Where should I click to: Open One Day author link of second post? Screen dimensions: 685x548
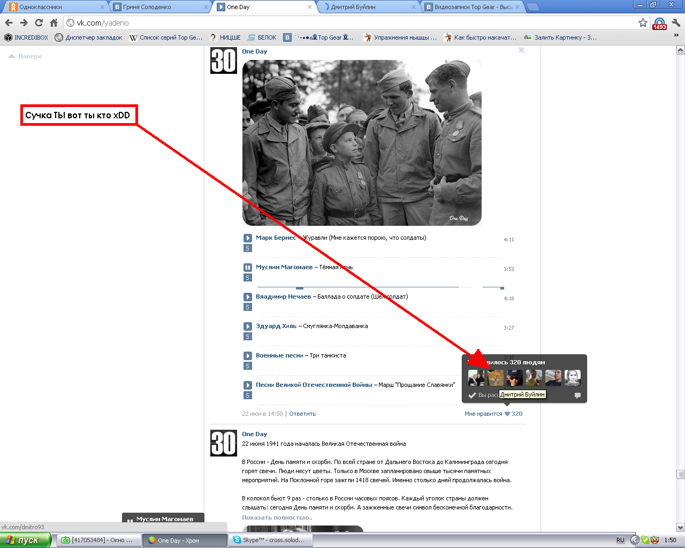(x=254, y=434)
